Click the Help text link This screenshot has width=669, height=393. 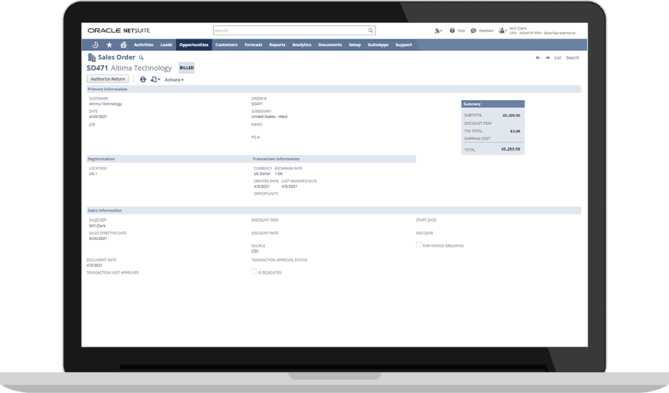click(461, 30)
